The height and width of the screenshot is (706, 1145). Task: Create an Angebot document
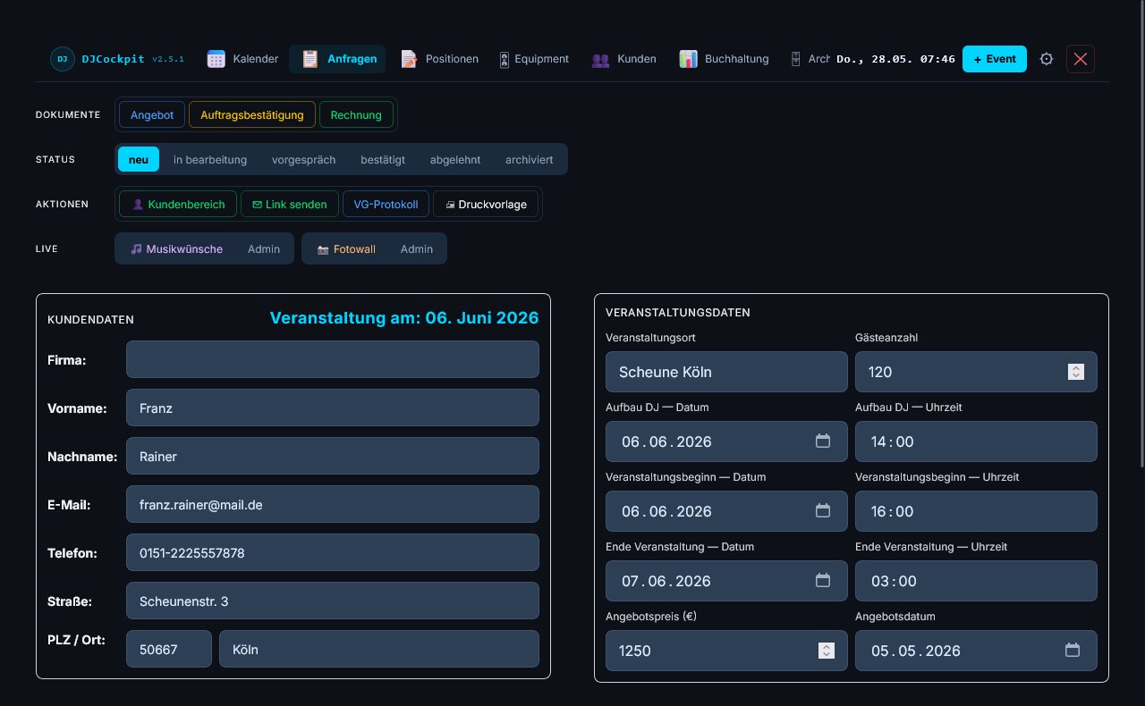pyautogui.click(x=152, y=114)
